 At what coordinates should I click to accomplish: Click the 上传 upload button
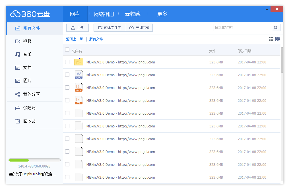click(77, 28)
